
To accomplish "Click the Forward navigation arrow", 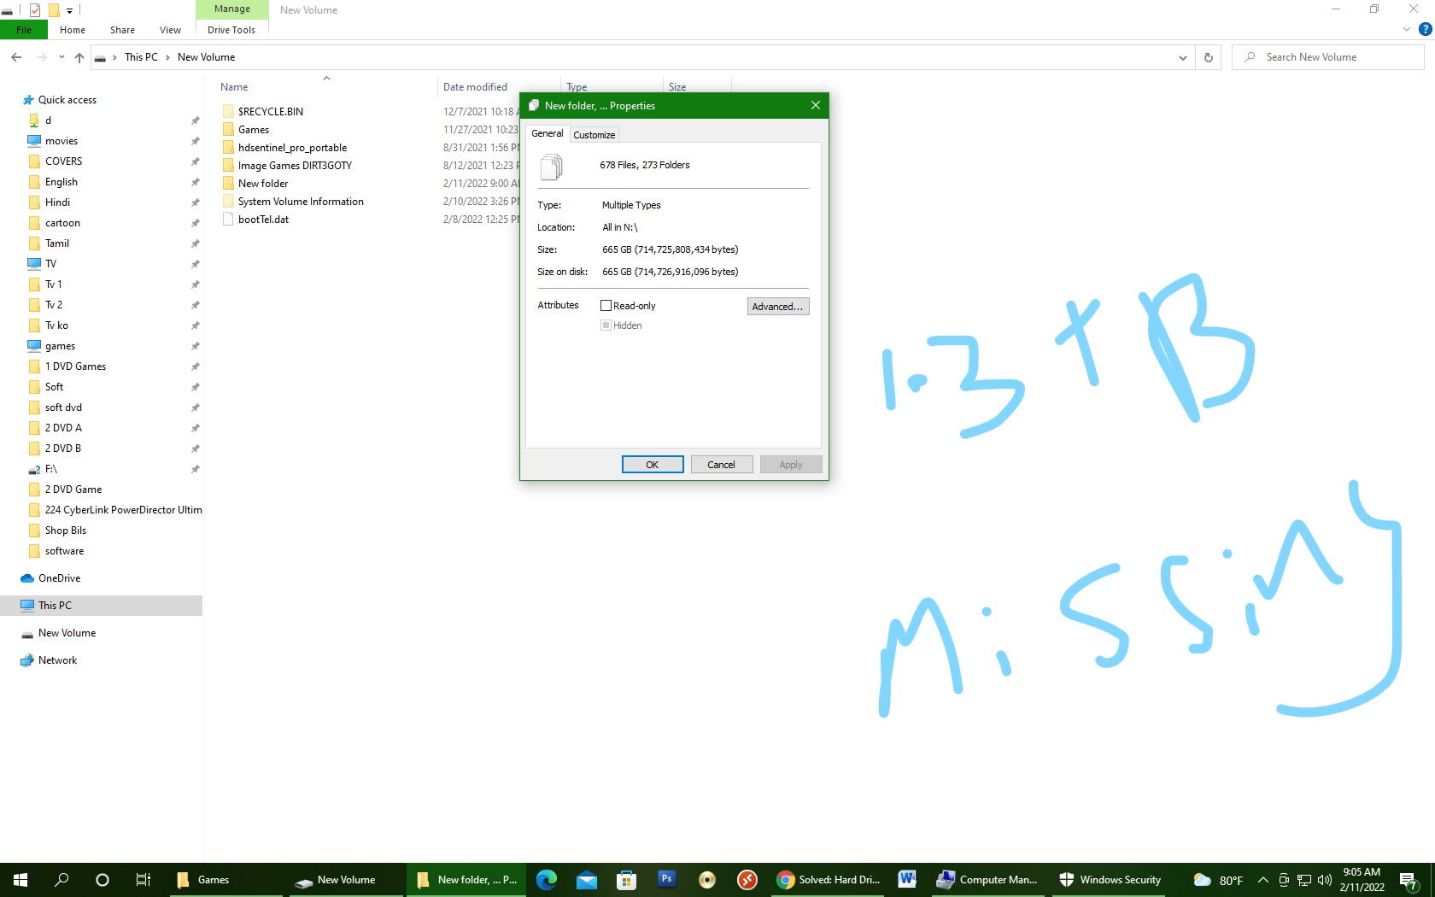I will coord(41,57).
